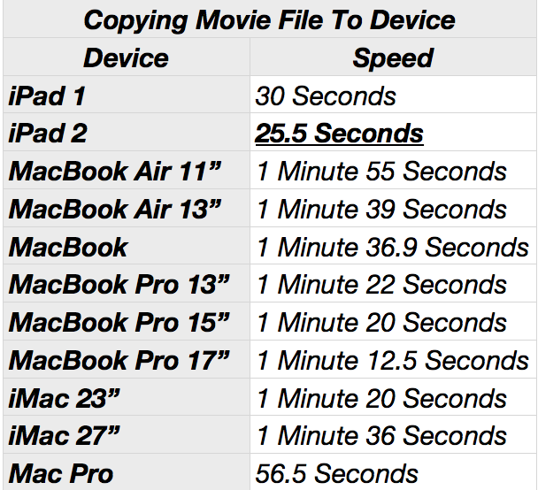Image resolution: width=538 pixels, height=490 pixels.
Task: Select the Speed column header
Action: click(x=393, y=58)
